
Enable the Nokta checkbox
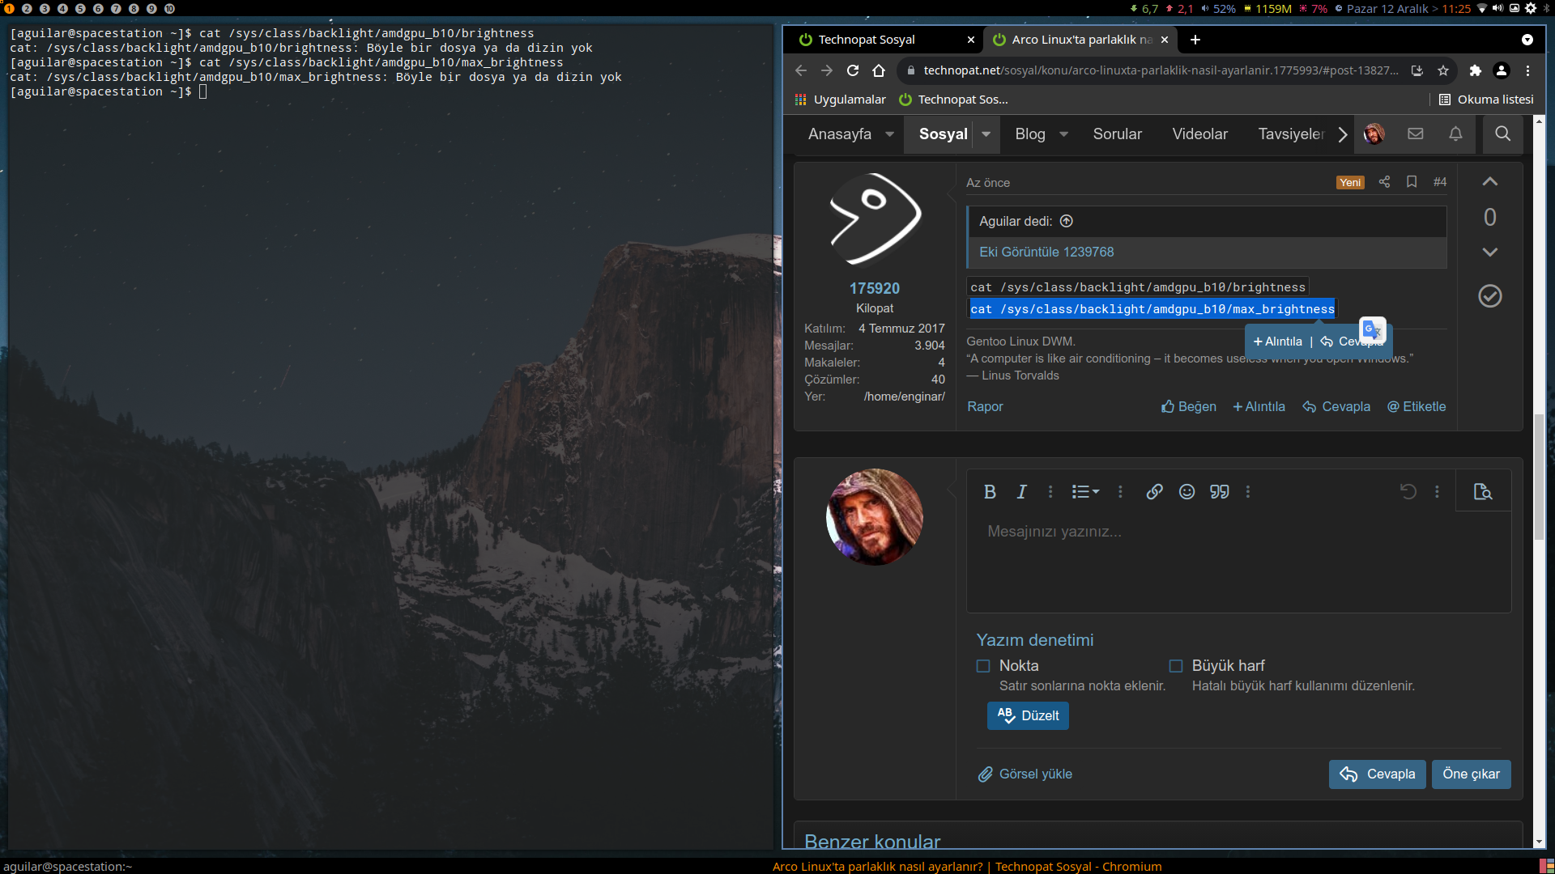[983, 666]
